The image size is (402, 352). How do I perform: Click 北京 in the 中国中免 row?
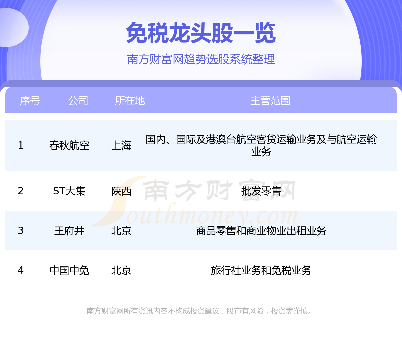(121, 270)
